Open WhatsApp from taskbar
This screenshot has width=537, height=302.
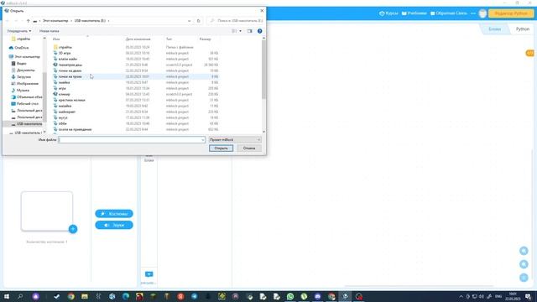pos(290,296)
